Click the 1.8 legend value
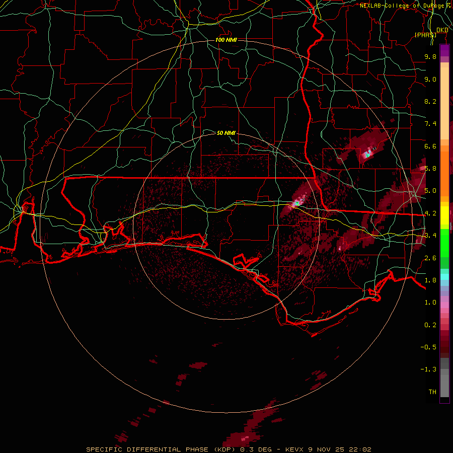This screenshot has width=453, height=453. (430, 280)
